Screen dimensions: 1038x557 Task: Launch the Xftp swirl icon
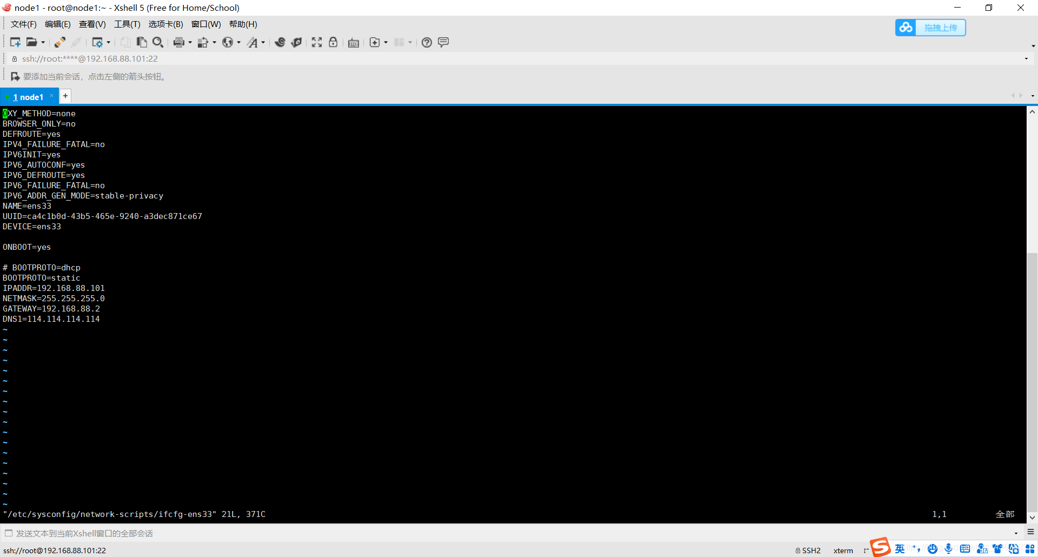(280, 42)
